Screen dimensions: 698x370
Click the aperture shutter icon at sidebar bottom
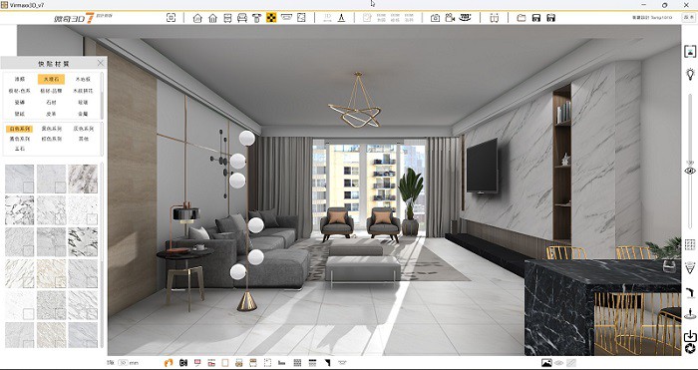click(x=690, y=348)
